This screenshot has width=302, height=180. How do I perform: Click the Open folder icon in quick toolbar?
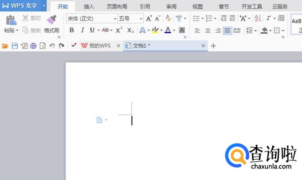(5, 46)
